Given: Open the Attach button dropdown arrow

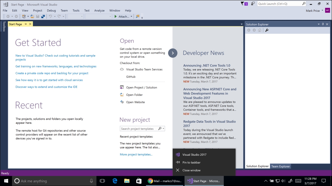Looking at the screenshot, I should [131, 17].
